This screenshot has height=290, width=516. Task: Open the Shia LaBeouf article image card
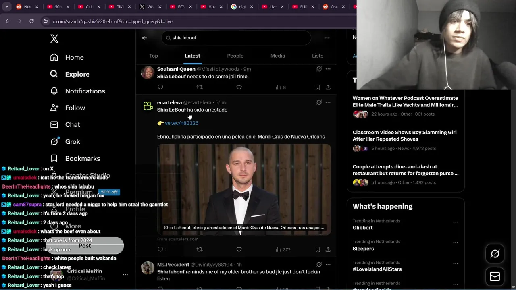(244, 189)
